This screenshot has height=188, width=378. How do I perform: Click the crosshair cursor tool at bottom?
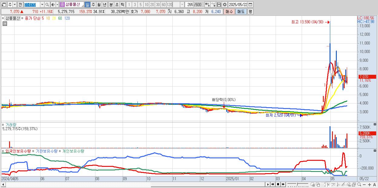click(328, 184)
